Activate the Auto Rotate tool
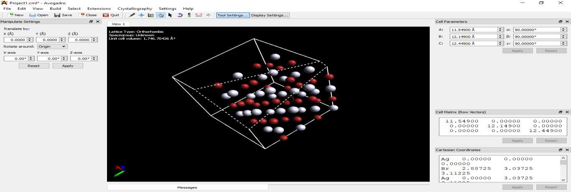 (x=180, y=15)
